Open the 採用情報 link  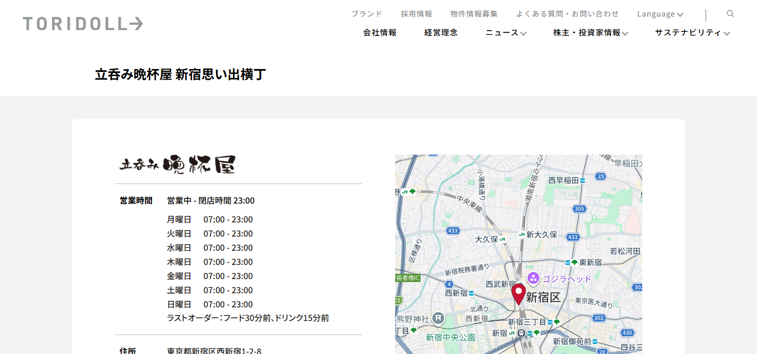coord(416,14)
